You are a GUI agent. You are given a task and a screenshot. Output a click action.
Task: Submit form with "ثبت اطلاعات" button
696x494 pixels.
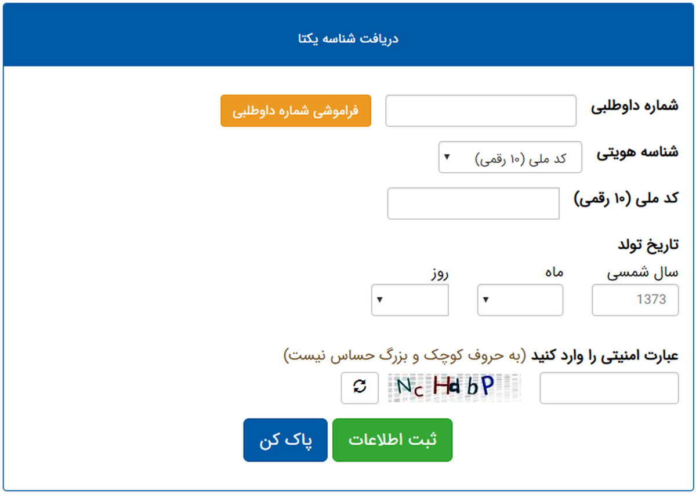click(392, 440)
